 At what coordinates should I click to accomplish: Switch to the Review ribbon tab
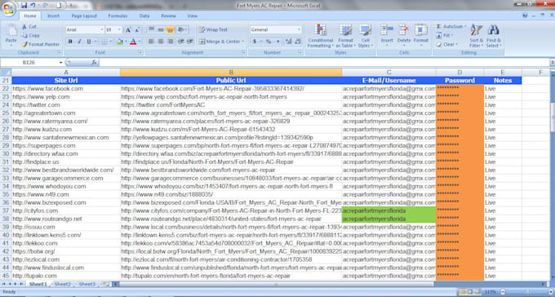(x=168, y=16)
